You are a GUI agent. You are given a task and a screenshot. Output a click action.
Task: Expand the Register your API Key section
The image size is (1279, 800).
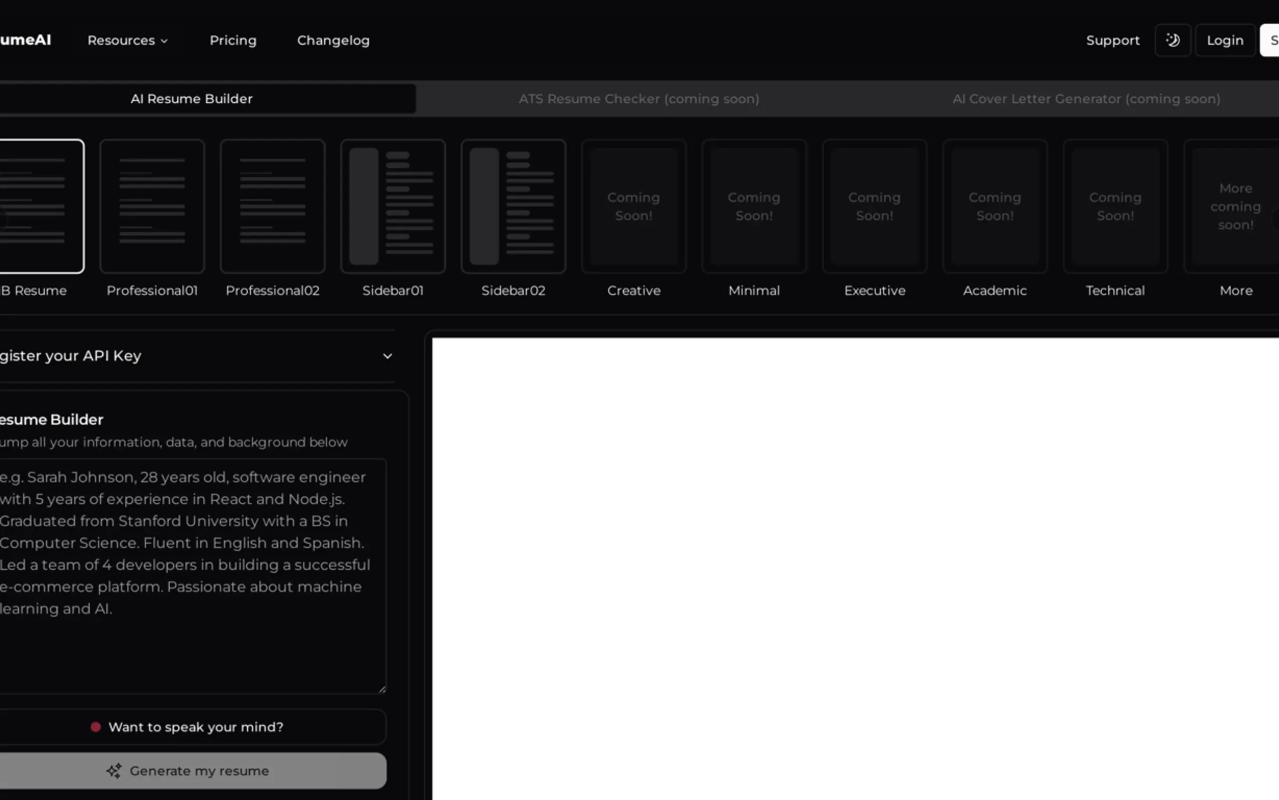[387, 356]
